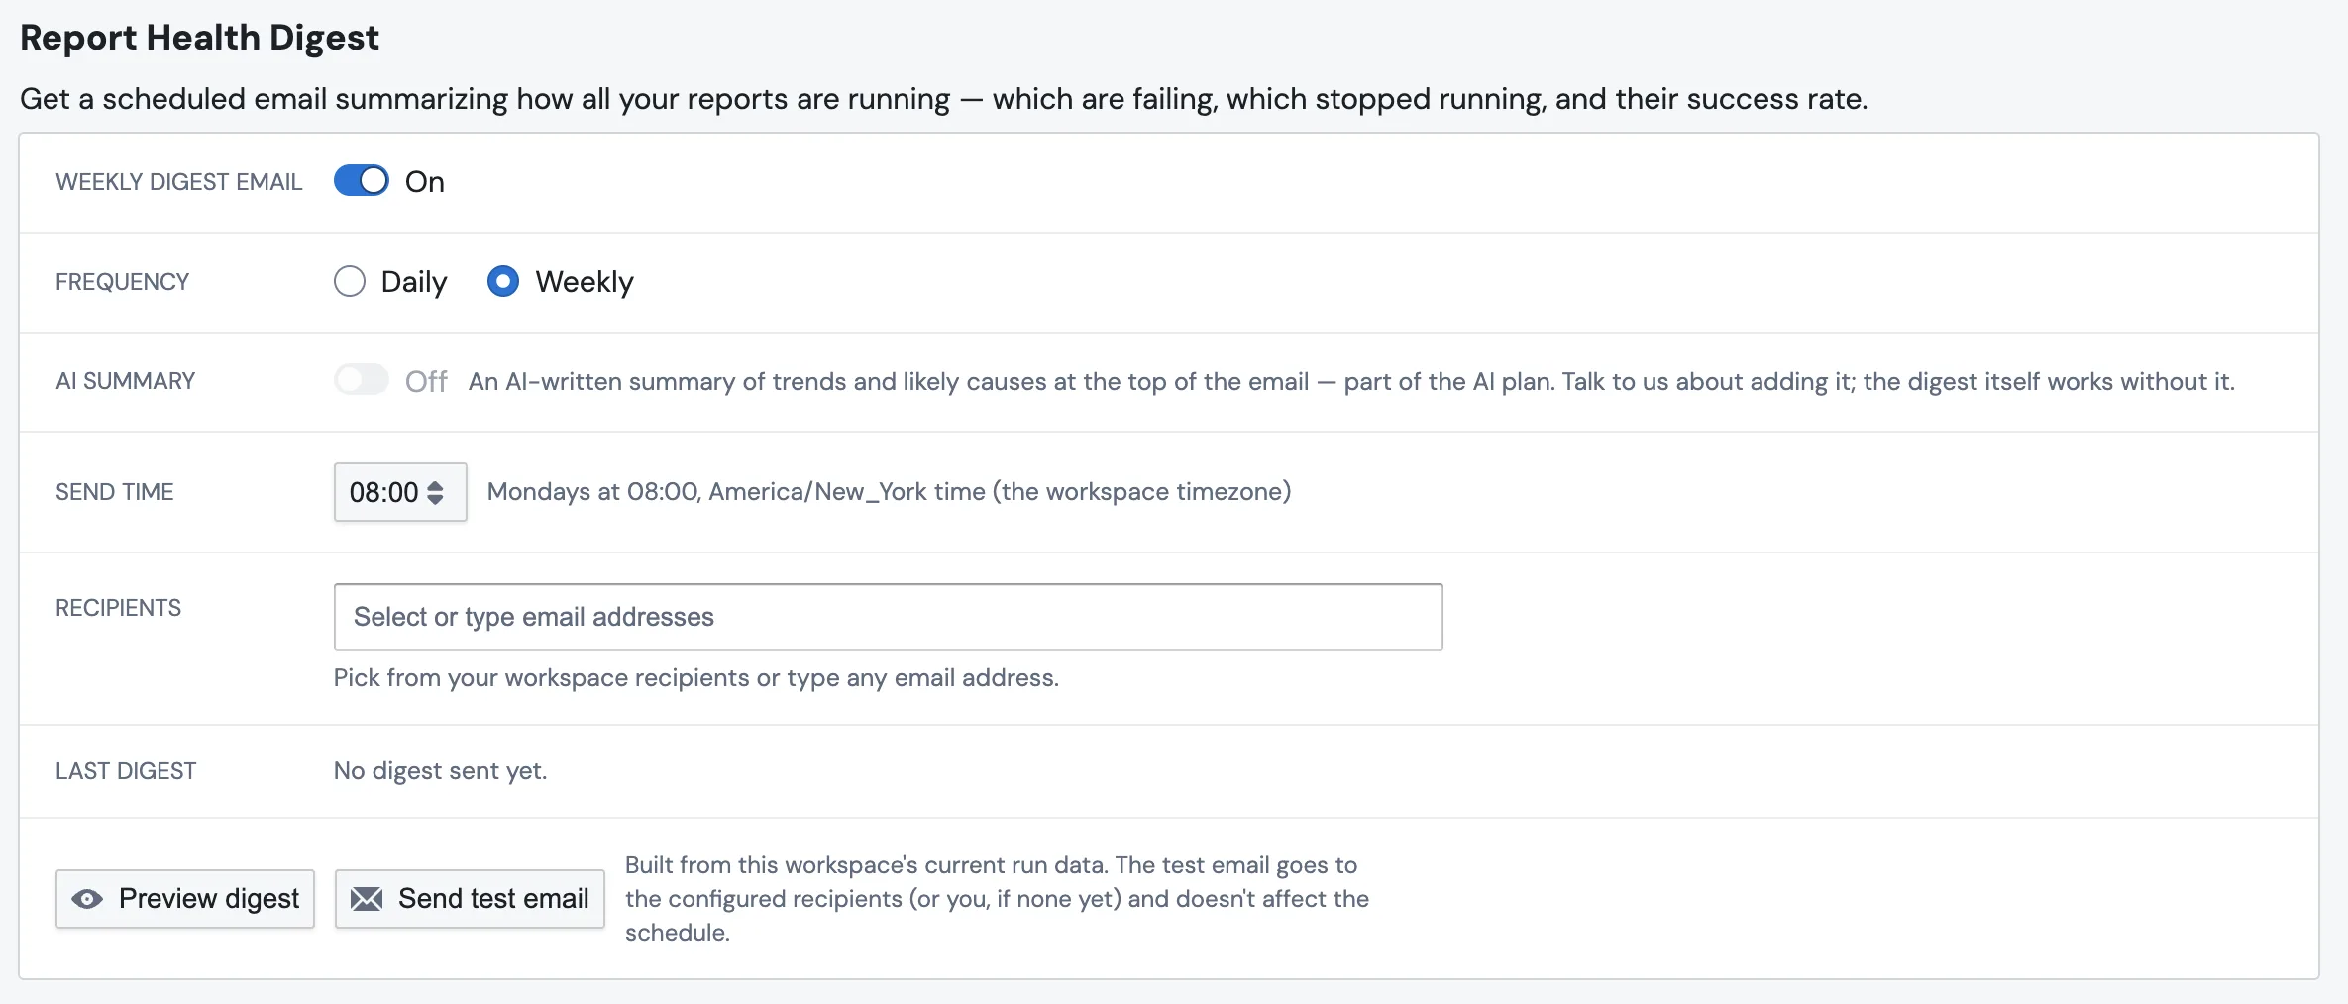Click the 'Daily' label text
The height and width of the screenshot is (1004, 2348).
[x=414, y=282]
